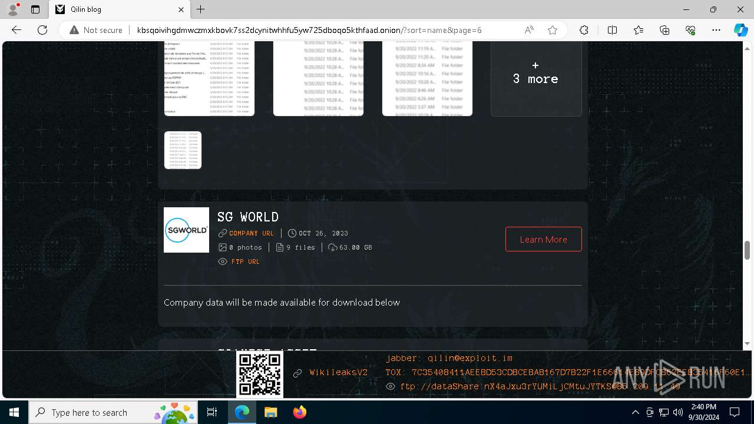Viewport: 754px width, 424px height.
Task: Open the Read aloud icon in address bar
Action: [x=529, y=30]
